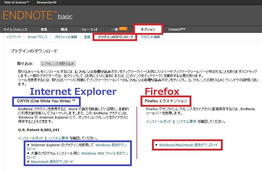262x171 pixels.
Task: Open the プロファイル情報 sub-tab
Action: pos(66,37)
